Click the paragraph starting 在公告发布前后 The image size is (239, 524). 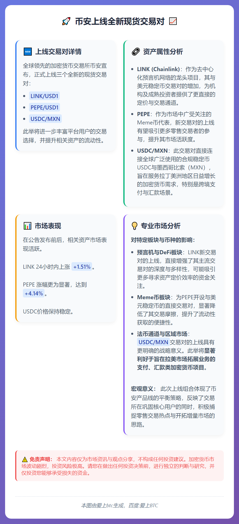pos(65,244)
